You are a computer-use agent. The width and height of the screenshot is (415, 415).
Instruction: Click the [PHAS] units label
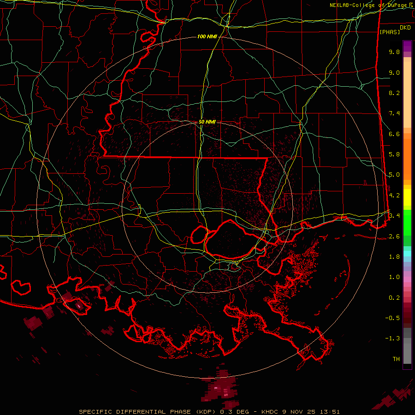click(x=390, y=32)
